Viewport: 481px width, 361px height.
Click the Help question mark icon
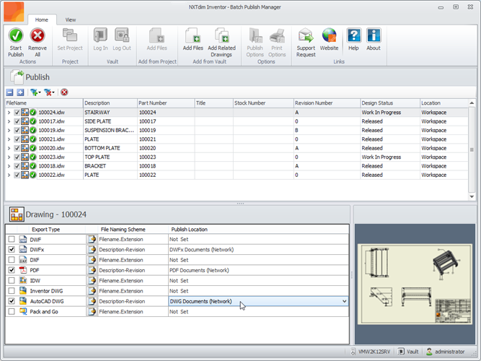tap(353, 35)
